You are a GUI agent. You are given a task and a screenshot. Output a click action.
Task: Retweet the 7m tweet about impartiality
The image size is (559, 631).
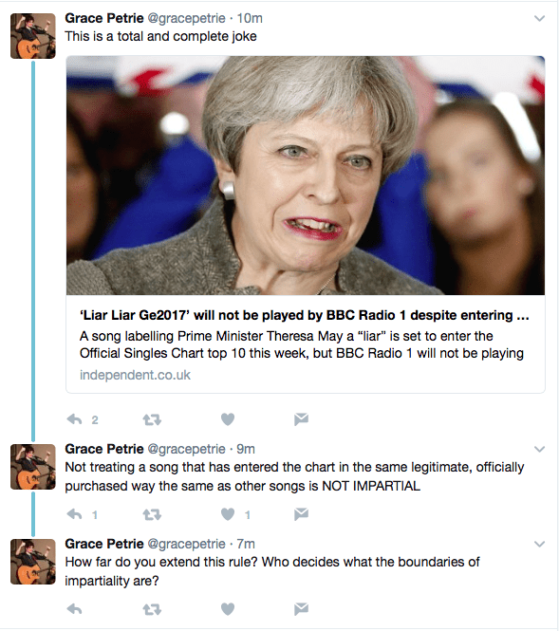coord(152,609)
